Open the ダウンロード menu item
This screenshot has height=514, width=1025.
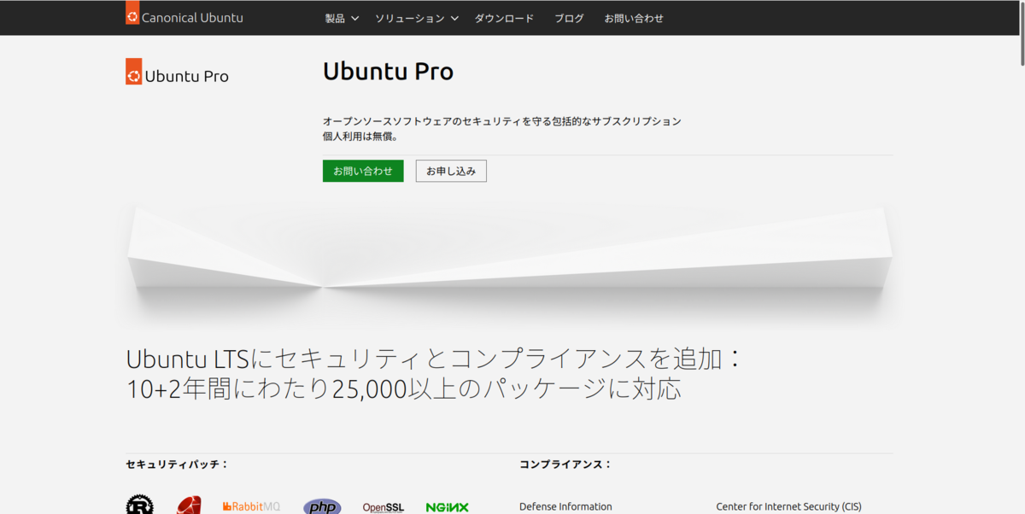pos(504,18)
